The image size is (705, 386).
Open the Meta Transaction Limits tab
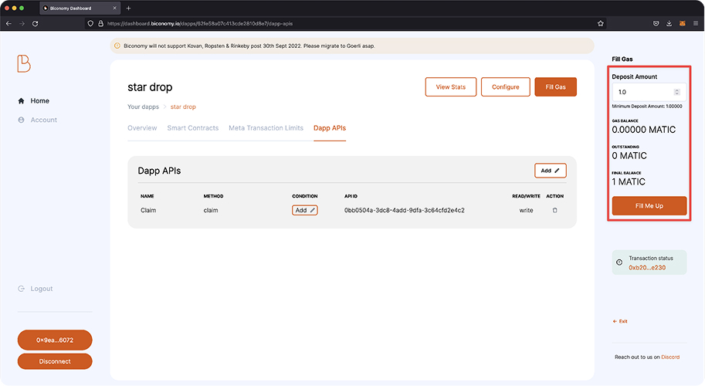[266, 128]
